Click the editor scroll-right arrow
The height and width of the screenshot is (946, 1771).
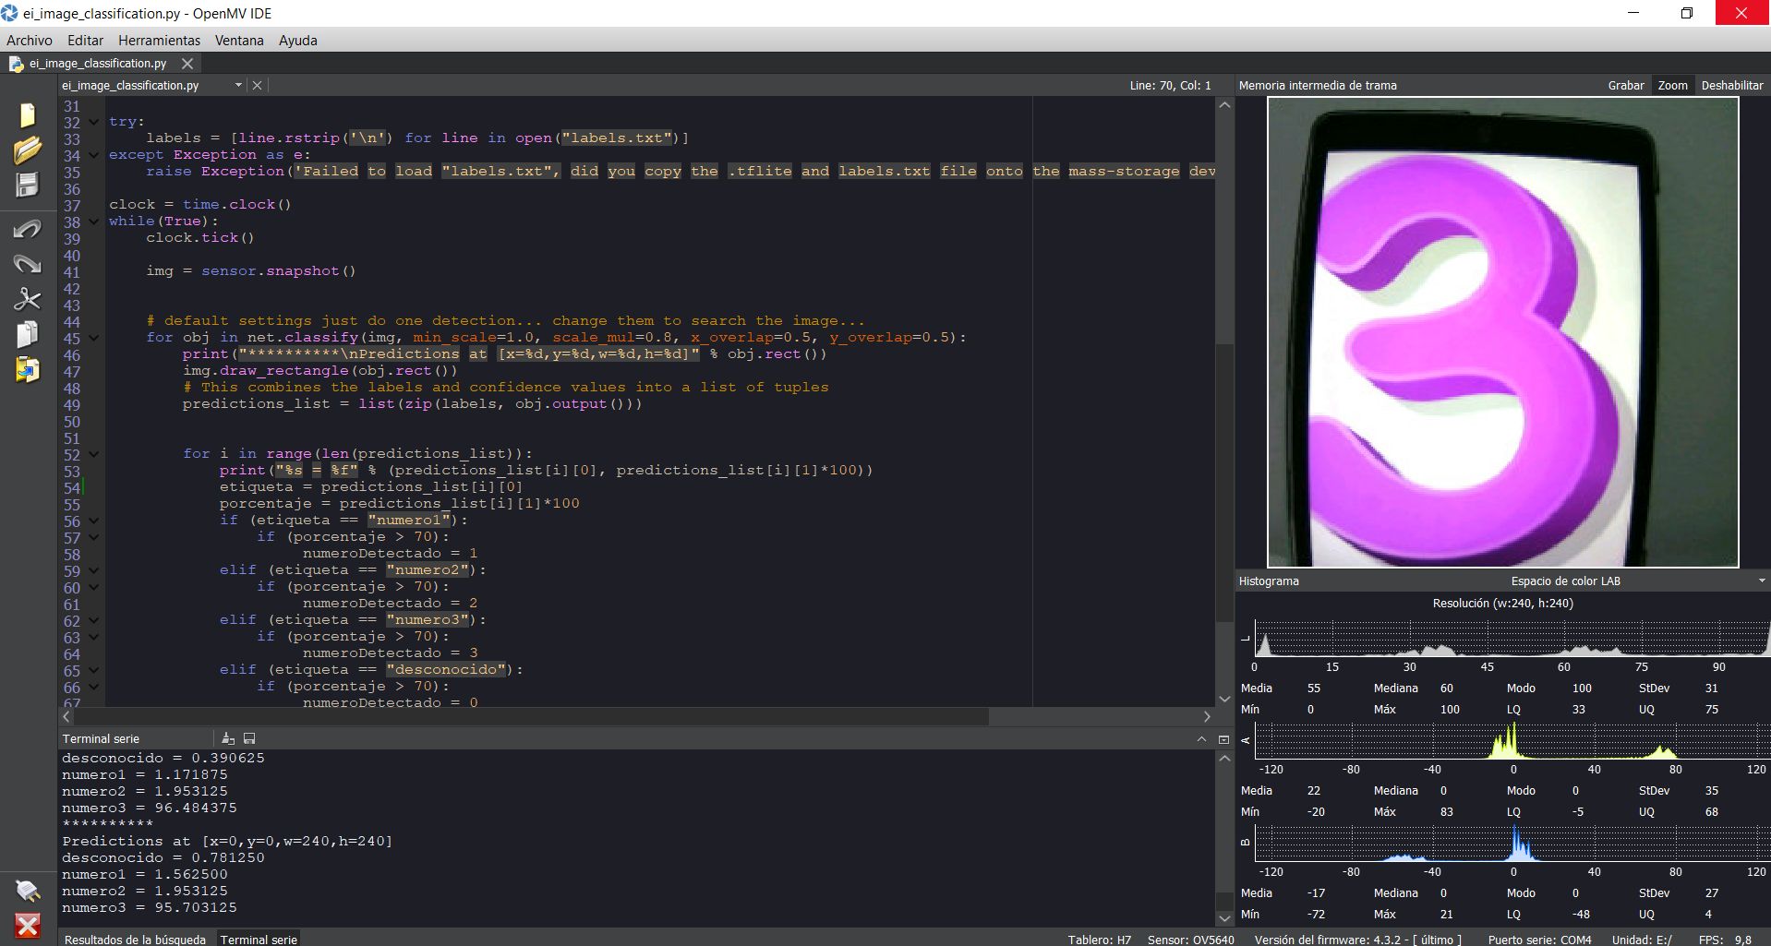coord(1207,716)
